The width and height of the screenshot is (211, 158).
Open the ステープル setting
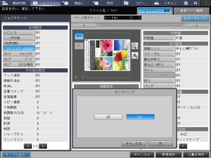pyautogui.click(x=159, y=54)
